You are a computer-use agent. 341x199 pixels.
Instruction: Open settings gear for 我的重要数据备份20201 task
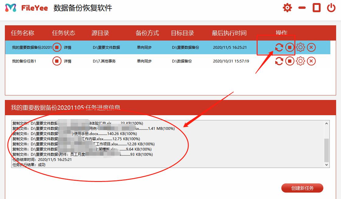(x=300, y=47)
